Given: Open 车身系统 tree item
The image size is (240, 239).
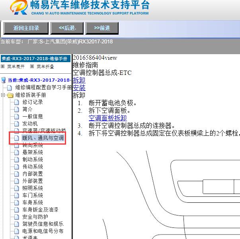Looking at the screenshot, I should pos(33,202).
